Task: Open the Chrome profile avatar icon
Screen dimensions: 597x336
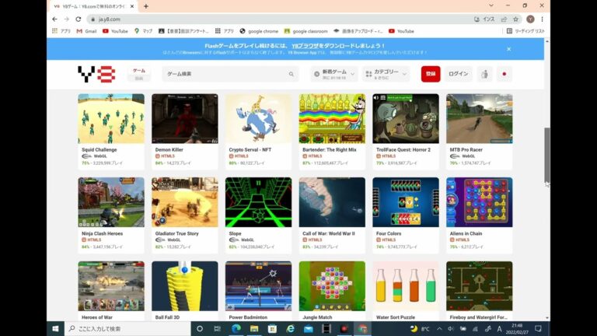Action: click(530, 19)
